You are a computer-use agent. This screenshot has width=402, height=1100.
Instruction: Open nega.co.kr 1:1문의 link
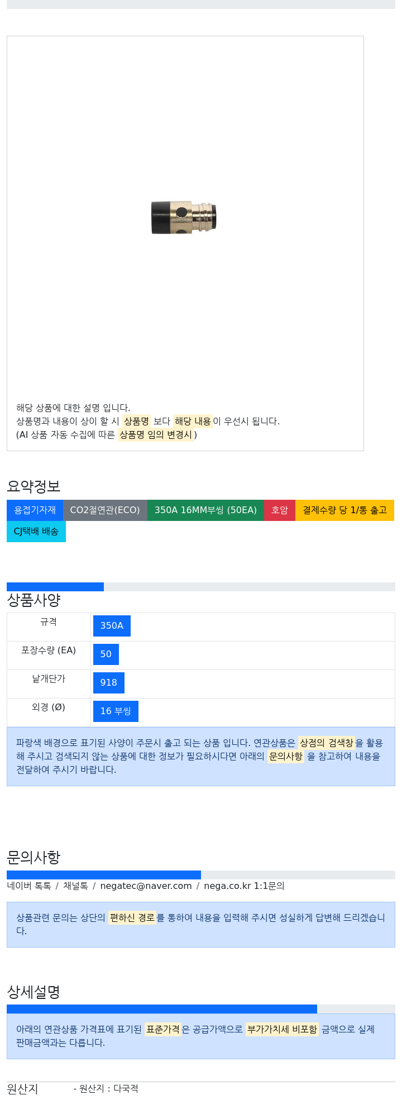pyautogui.click(x=244, y=886)
